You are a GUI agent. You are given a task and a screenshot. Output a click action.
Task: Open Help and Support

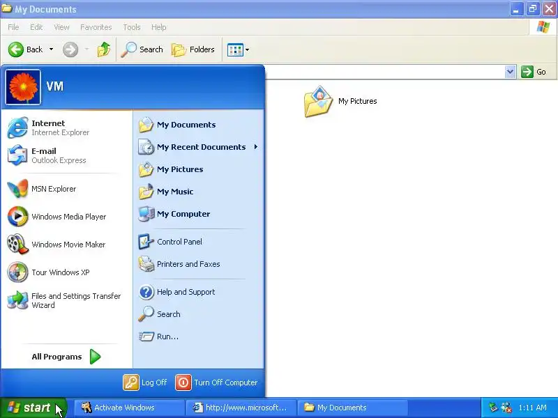pos(198,292)
